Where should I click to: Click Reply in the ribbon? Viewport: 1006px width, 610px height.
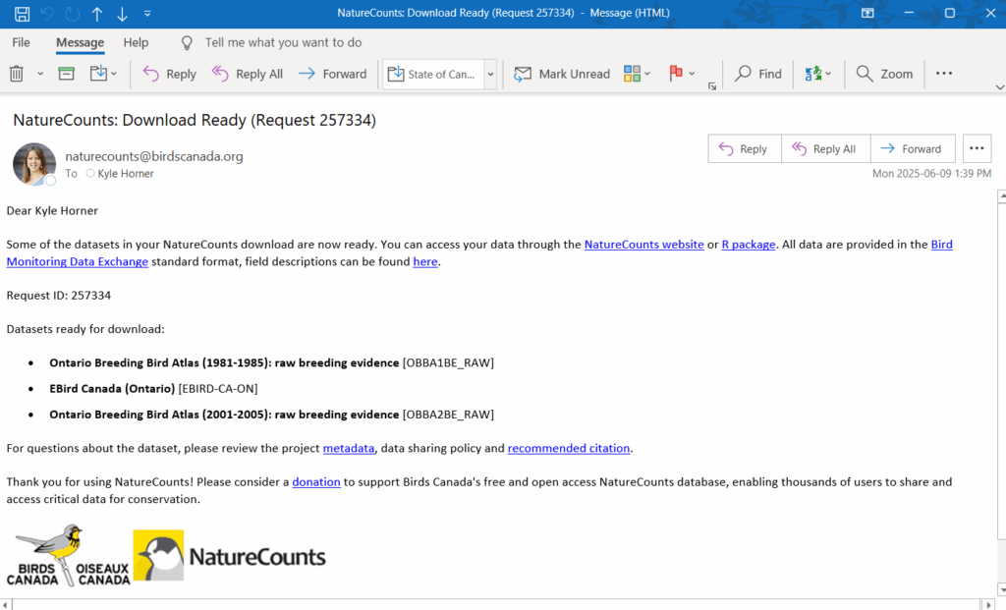tap(169, 74)
